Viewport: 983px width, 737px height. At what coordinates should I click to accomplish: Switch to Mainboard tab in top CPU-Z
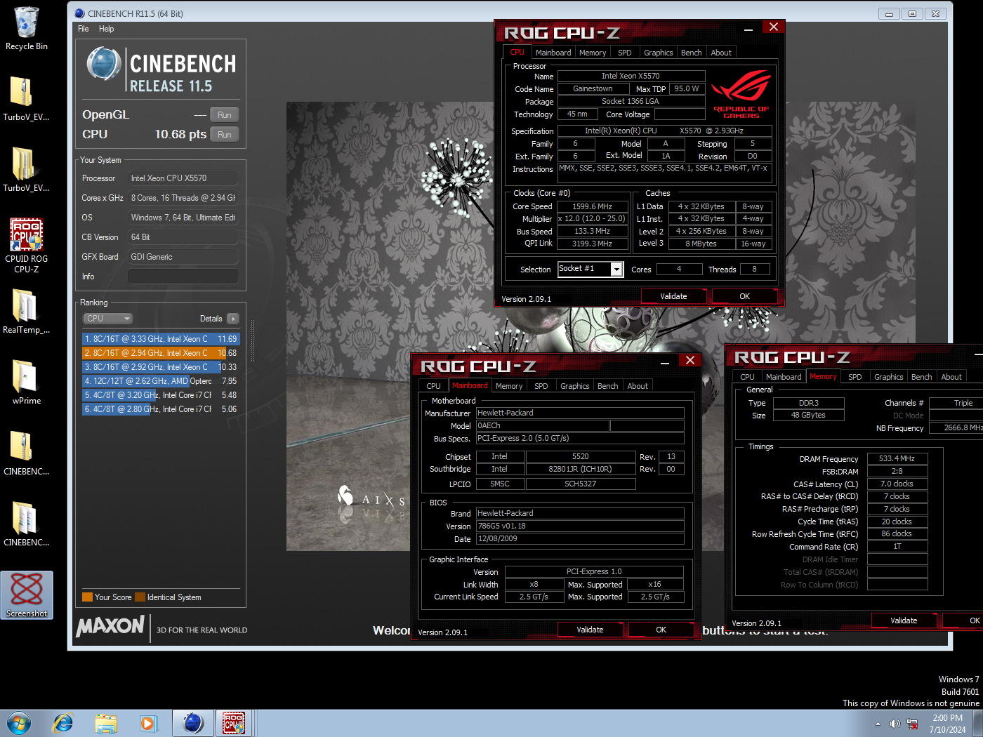[x=553, y=53]
